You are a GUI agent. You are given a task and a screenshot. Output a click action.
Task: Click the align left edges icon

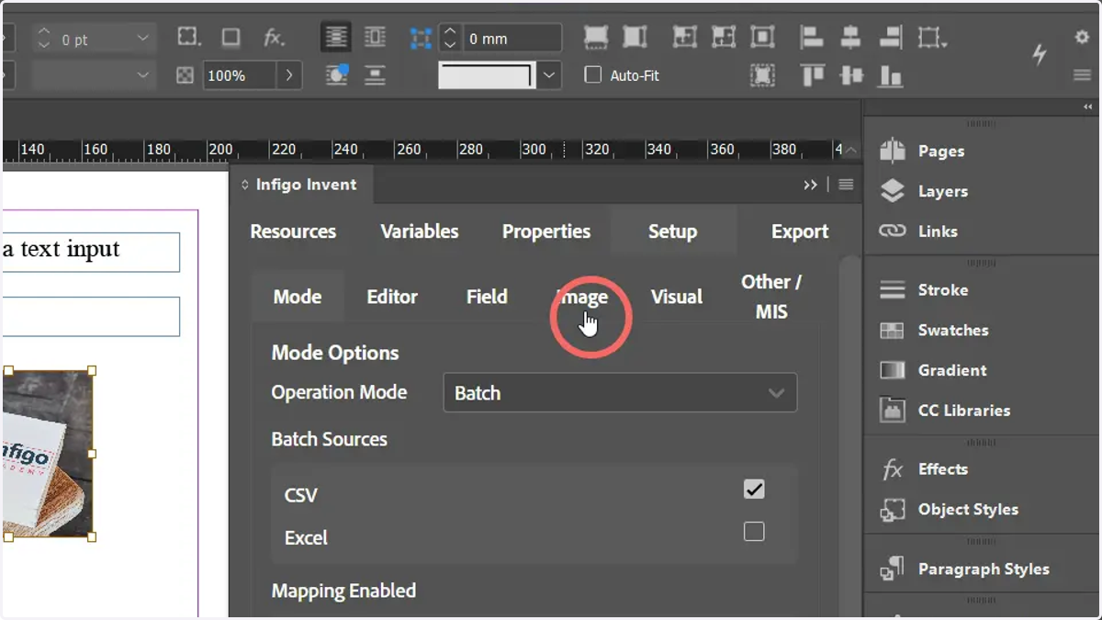[811, 37]
